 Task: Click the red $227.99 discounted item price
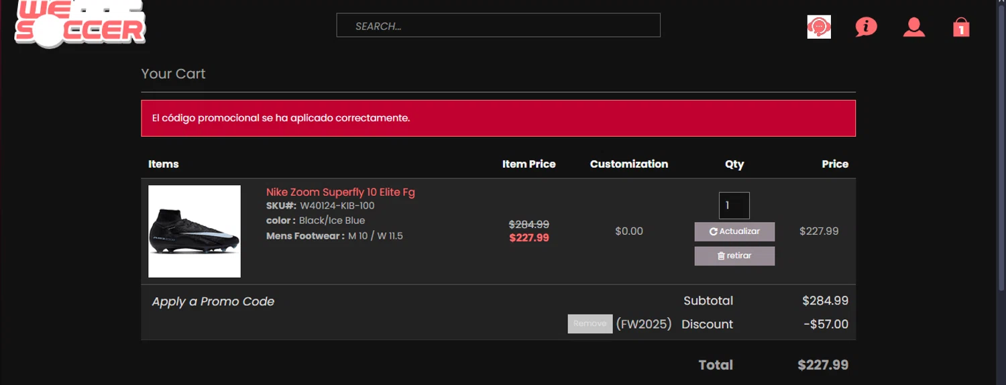coord(528,237)
